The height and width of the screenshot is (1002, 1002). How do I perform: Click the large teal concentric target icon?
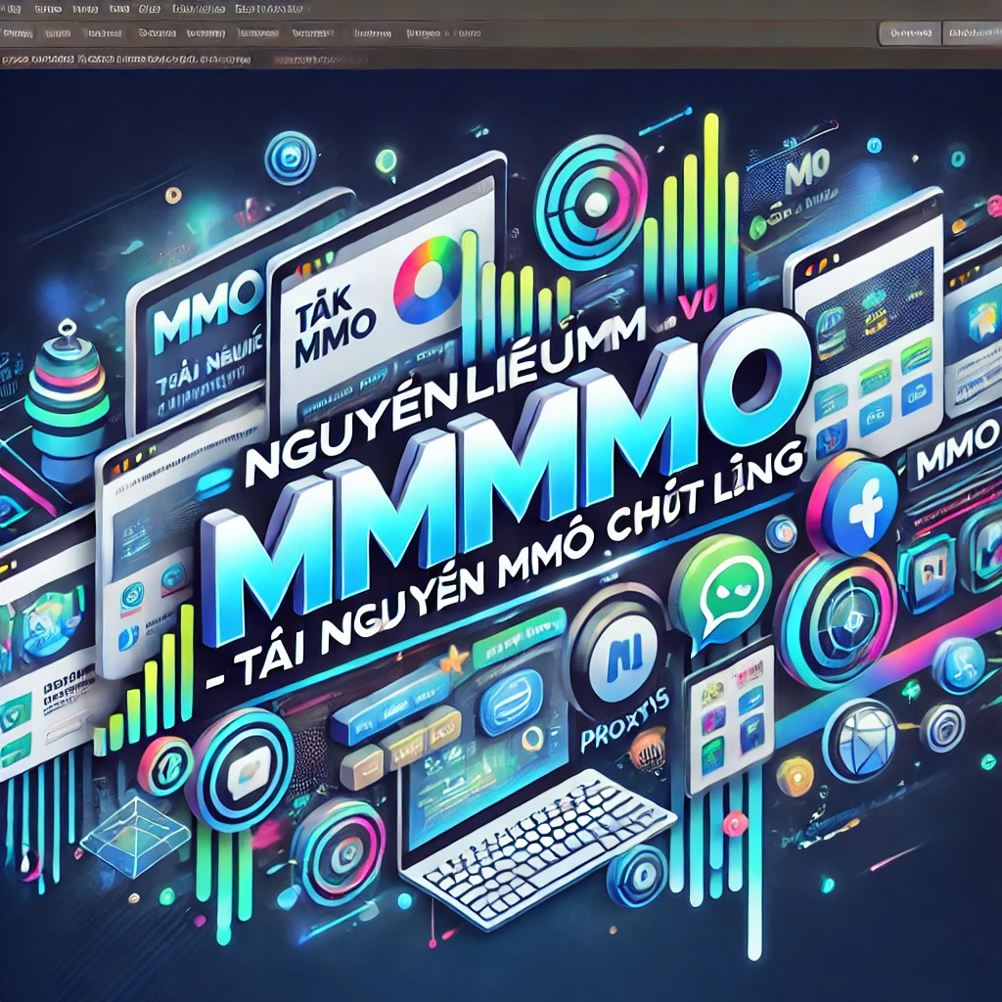click(x=590, y=201)
